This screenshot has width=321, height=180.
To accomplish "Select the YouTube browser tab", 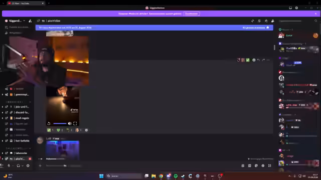I will (x=26, y=3).
